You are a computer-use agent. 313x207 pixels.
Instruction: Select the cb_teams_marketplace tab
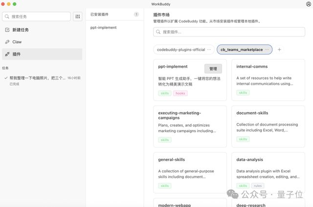click(241, 50)
